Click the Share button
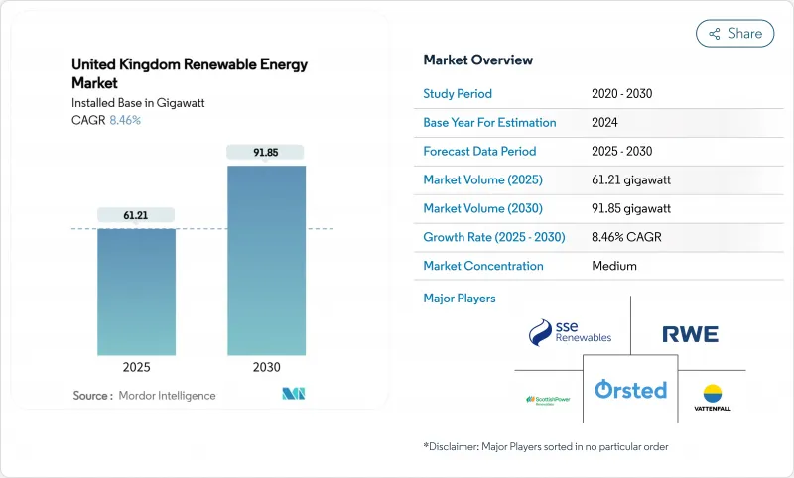 pos(735,33)
